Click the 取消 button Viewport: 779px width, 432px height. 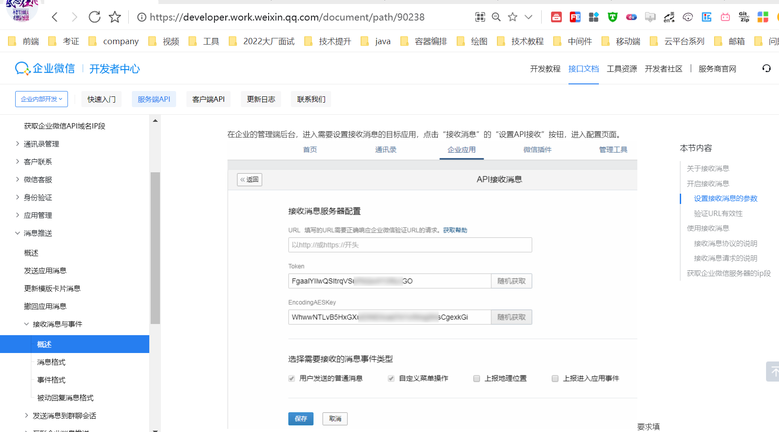pos(335,419)
